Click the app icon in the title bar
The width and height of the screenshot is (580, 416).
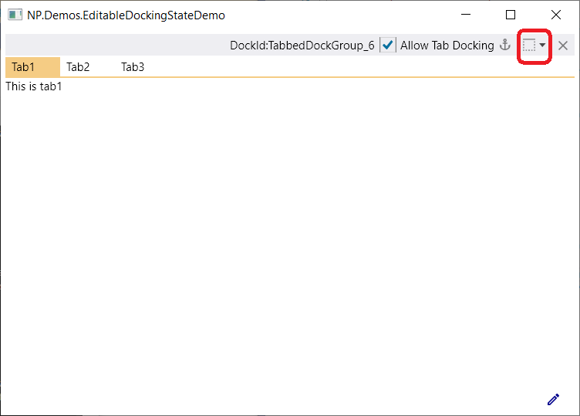tap(15, 15)
